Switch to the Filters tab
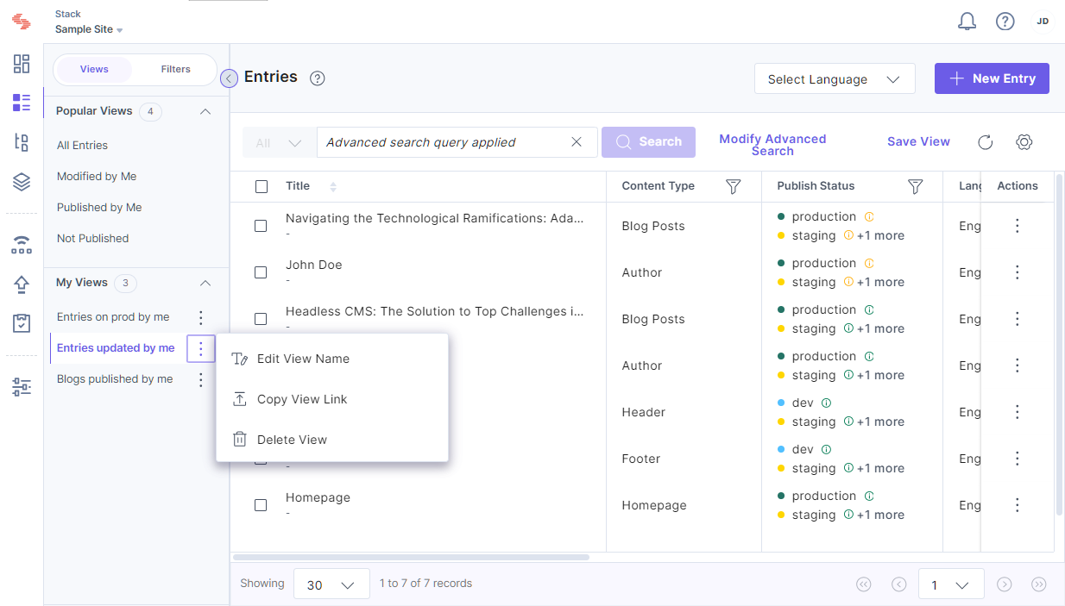Viewport: 1065px width, 606px height. click(175, 69)
